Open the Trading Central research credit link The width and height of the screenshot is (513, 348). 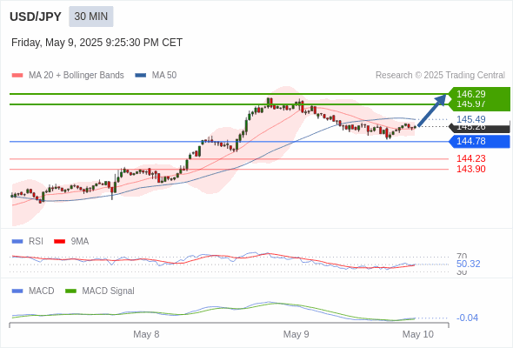440,76
